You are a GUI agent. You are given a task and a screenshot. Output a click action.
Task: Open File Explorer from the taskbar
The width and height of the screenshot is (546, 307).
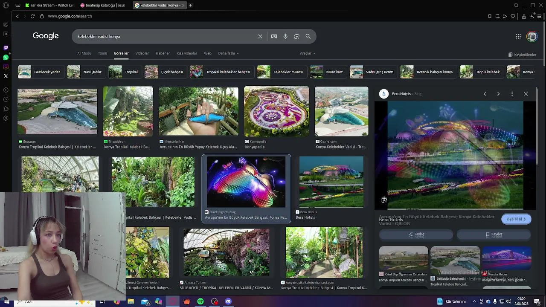click(x=131, y=301)
